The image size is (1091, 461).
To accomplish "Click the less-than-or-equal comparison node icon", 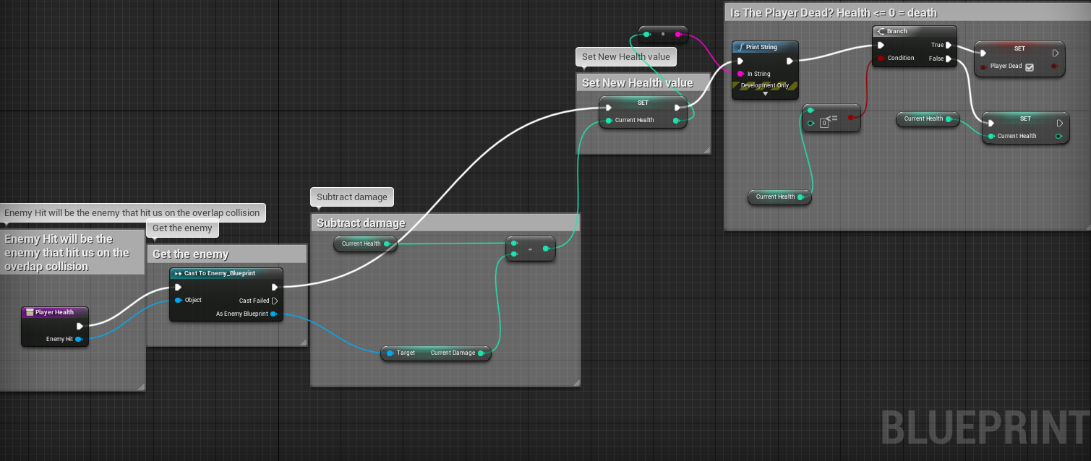I will point(831,119).
